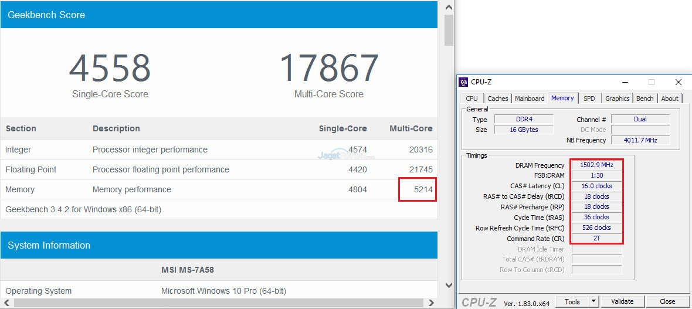
Task: Click the RAS# Precharge 18 clocks value
Action: (x=596, y=206)
